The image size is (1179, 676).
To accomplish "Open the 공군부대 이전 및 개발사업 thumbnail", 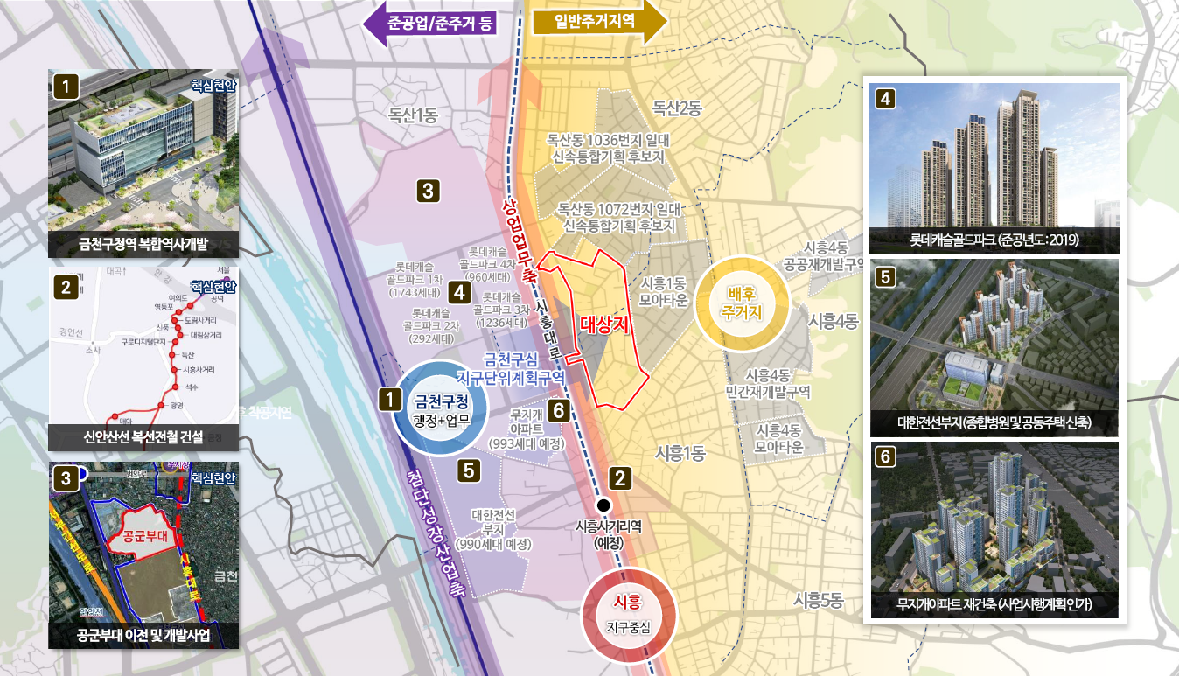I will click(x=144, y=555).
